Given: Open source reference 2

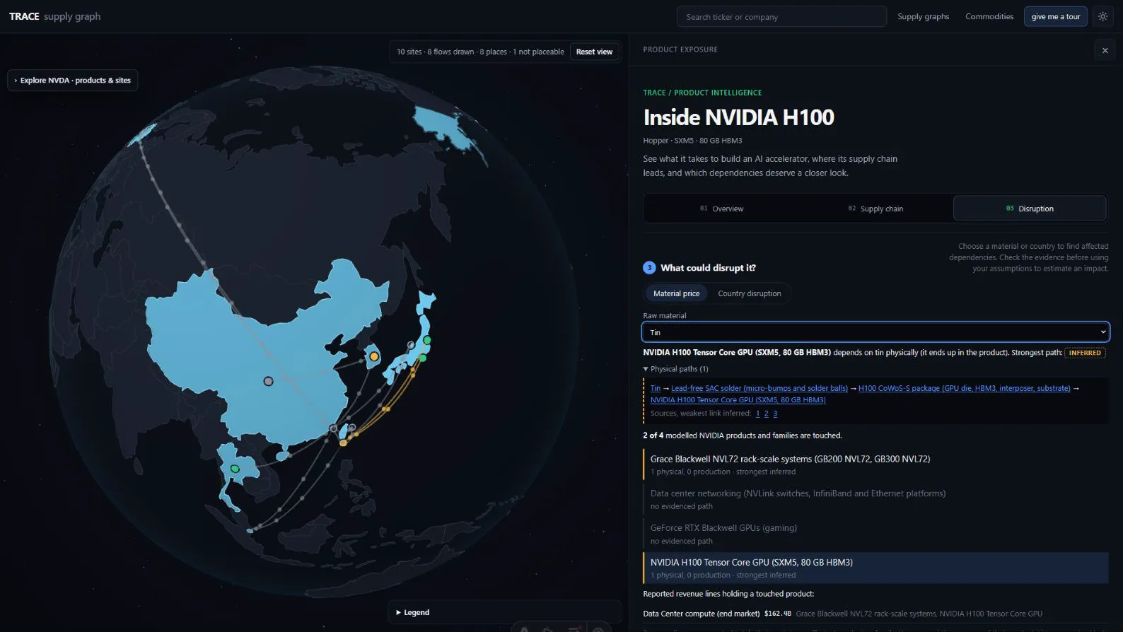Looking at the screenshot, I should (x=766, y=414).
